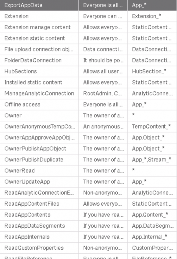Click the OwnerRead rule name

tap(20, 170)
